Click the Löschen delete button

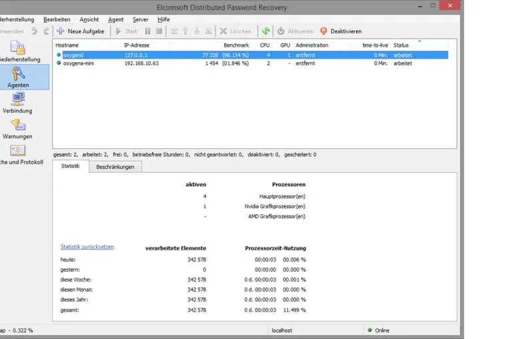(x=235, y=31)
